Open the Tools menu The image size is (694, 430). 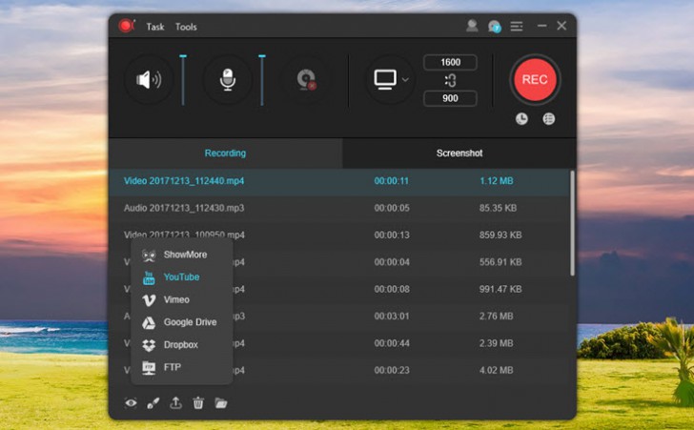(186, 27)
